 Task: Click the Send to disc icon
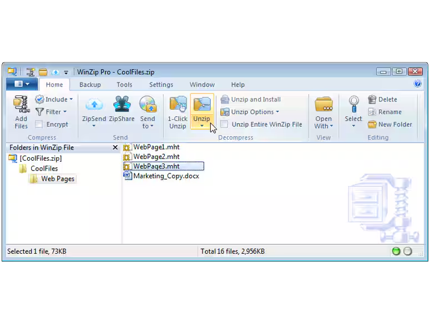coord(148,104)
